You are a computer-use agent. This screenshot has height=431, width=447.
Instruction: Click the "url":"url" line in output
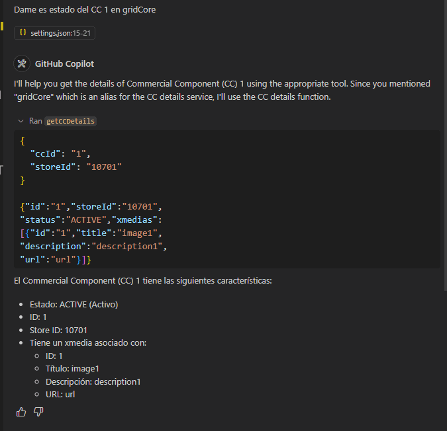coord(56,259)
